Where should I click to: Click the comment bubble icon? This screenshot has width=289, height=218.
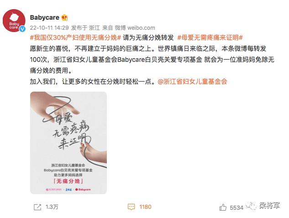click(131, 207)
